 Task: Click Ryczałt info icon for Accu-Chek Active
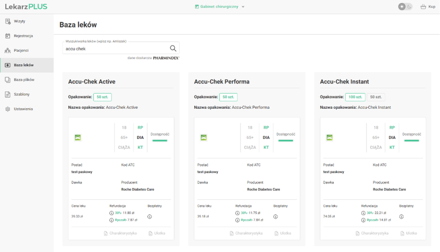point(112,220)
